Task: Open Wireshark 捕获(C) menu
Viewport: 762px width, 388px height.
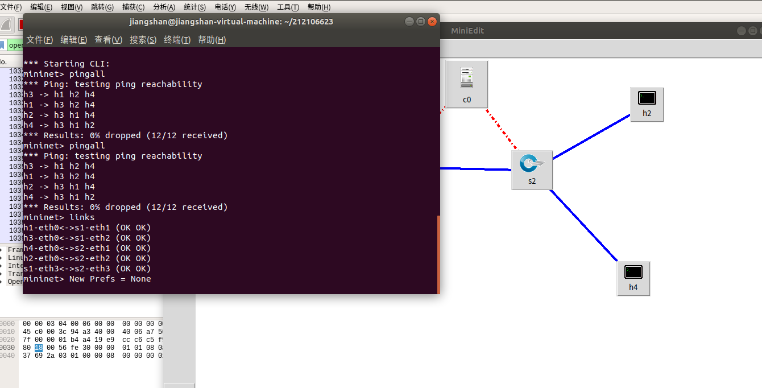Action: (x=133, y=7)
